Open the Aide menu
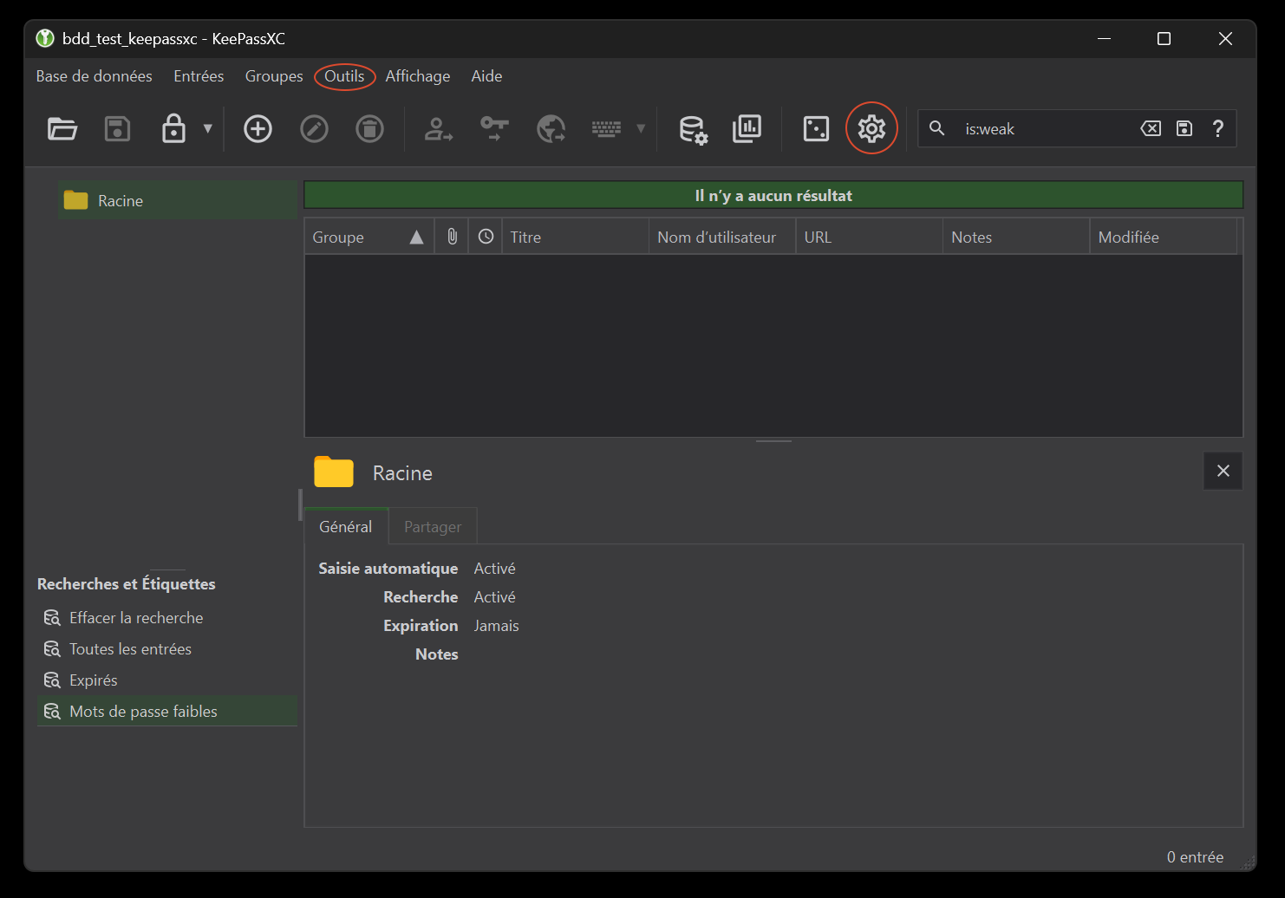1285x898 pixels. (486, 76)
